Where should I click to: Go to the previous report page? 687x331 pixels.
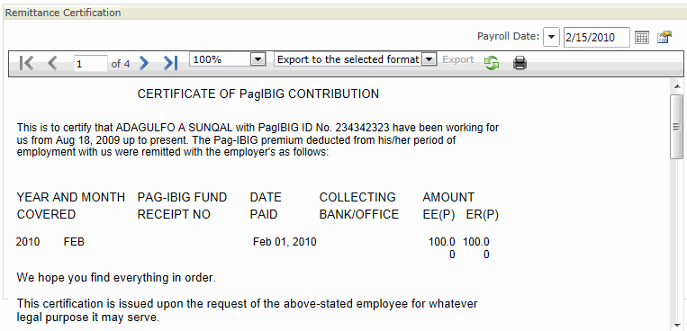52,63
